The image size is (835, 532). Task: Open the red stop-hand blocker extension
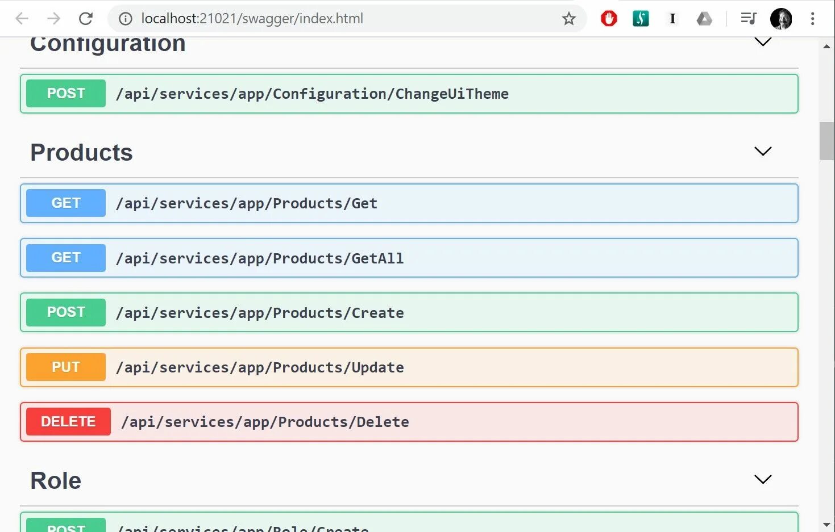[609, 19]
